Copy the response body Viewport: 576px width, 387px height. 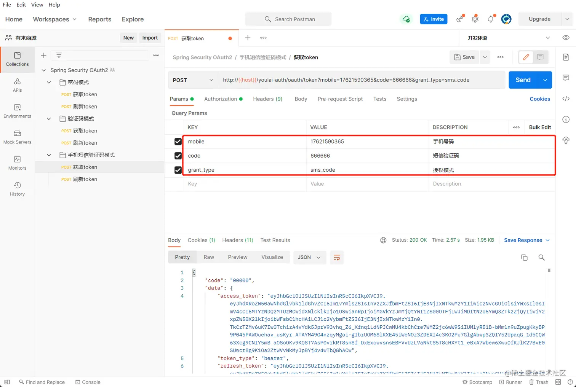click(524, 258)
